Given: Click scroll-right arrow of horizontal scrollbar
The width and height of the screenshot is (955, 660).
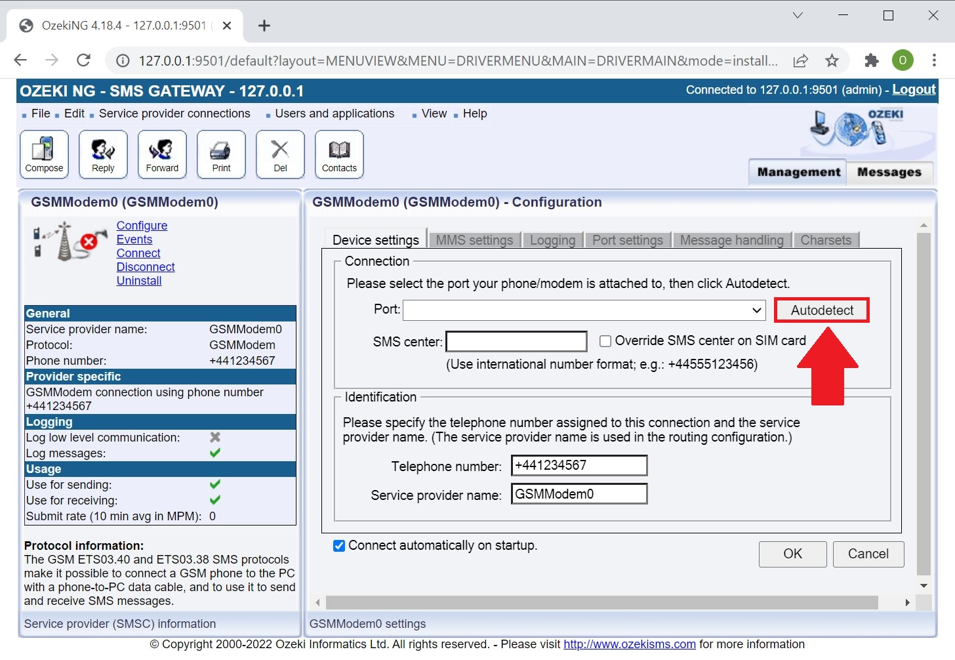Looking at the screenshot, I should (x=907, y=602).
